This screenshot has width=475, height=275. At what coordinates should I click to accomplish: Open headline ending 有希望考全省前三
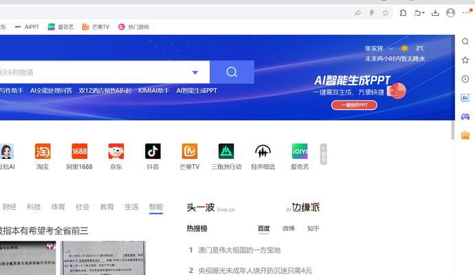coord(44,231)
